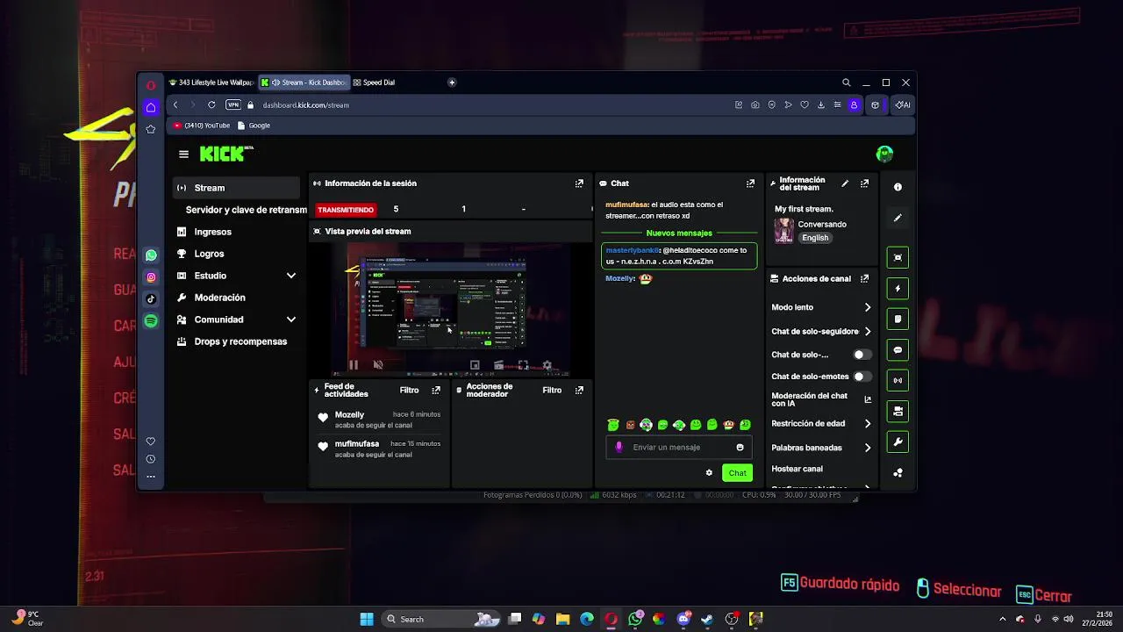This screenshot has height=632, width=1123.
Task: Pause the stream preview
Action: (354, 365)
